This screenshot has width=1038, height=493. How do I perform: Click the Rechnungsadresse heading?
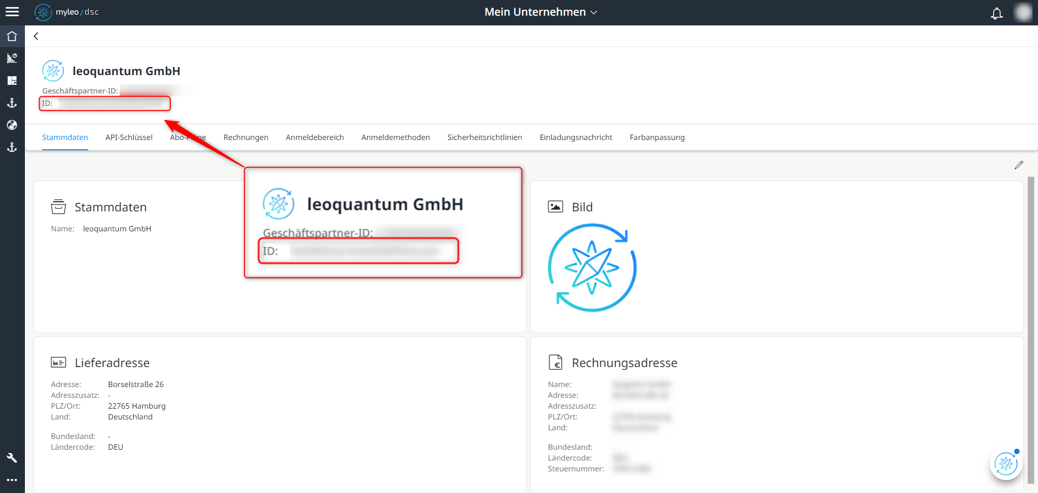click(624, 363)
